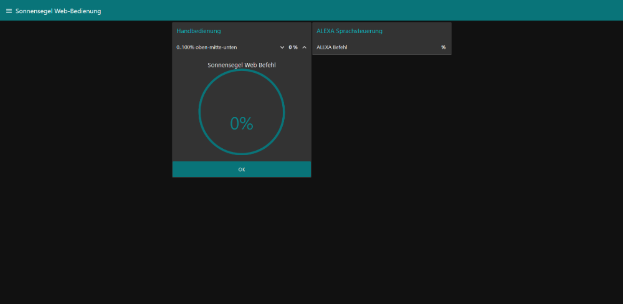
Task: Click the Sonnensegel Web Befehl caption
Action: [x=242, y=65]
